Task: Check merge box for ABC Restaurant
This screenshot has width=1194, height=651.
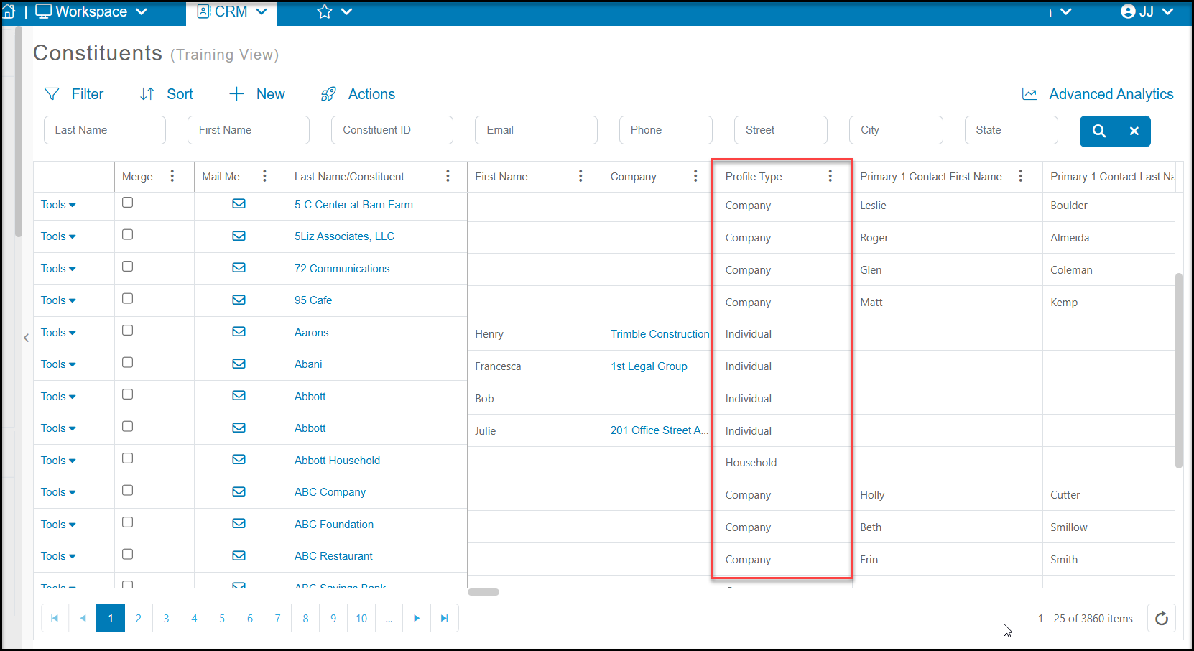Action: (128, 554)
